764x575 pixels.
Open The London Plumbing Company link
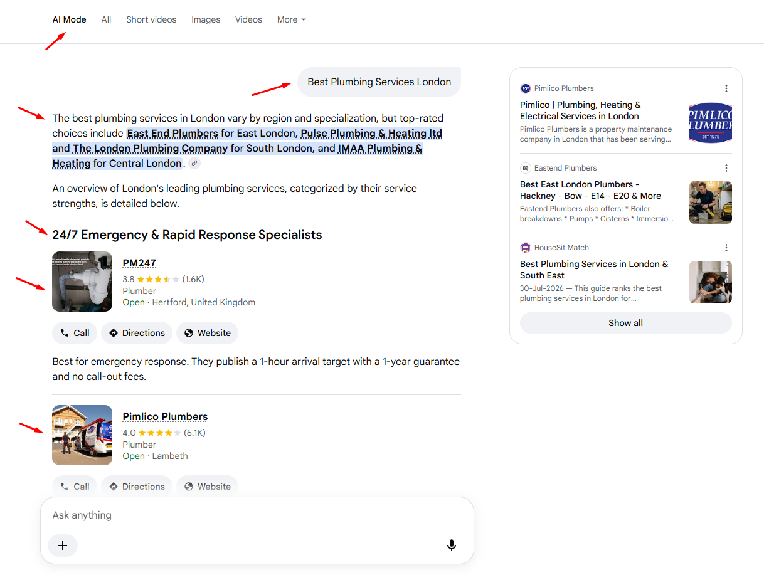tap(150, 149)
